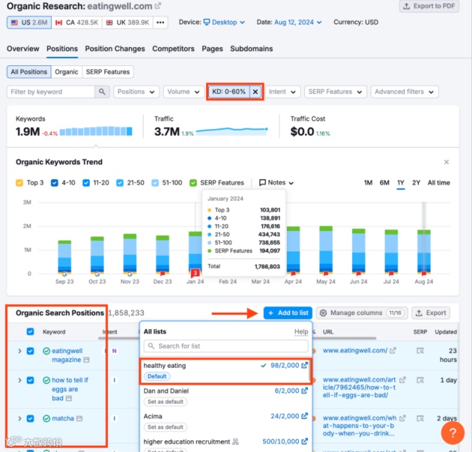
Task: Open Dan and Daniel list external link icon
Action: (x=304, y=390)
